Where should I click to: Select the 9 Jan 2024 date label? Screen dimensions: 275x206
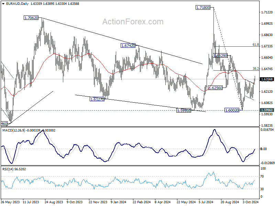tap(118, 202)
